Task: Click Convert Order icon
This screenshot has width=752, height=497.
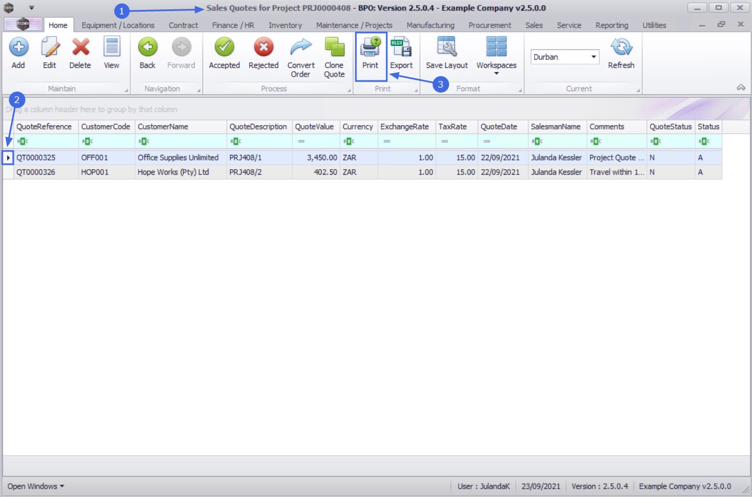Action: point(301,47)
